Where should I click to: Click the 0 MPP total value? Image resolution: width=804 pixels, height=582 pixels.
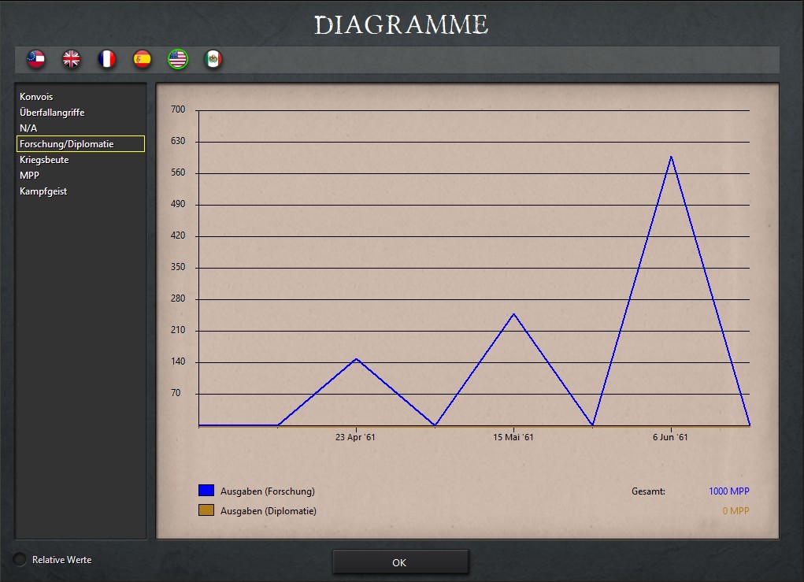pos(735,510)
